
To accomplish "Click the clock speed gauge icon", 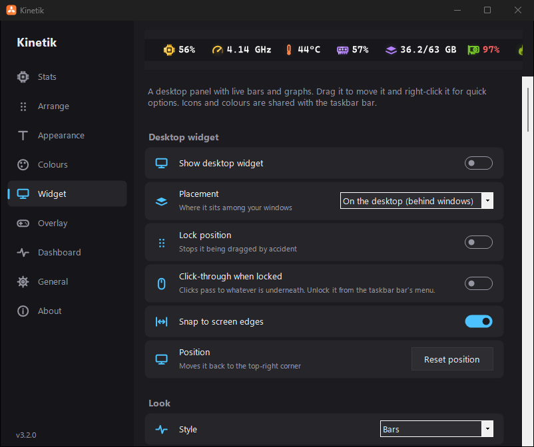I will [x=217, y=50].
